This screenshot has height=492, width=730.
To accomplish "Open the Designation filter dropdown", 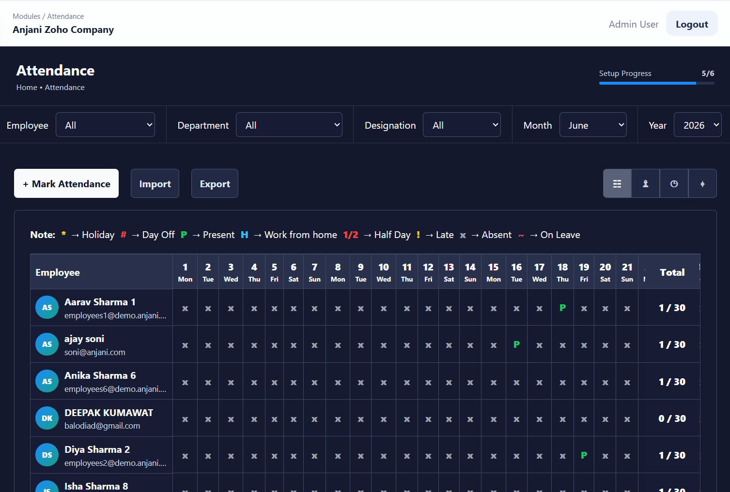I will (x=462, y=125).
